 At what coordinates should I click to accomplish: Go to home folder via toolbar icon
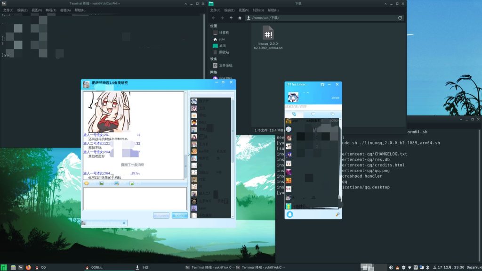(x=240, y=18)
